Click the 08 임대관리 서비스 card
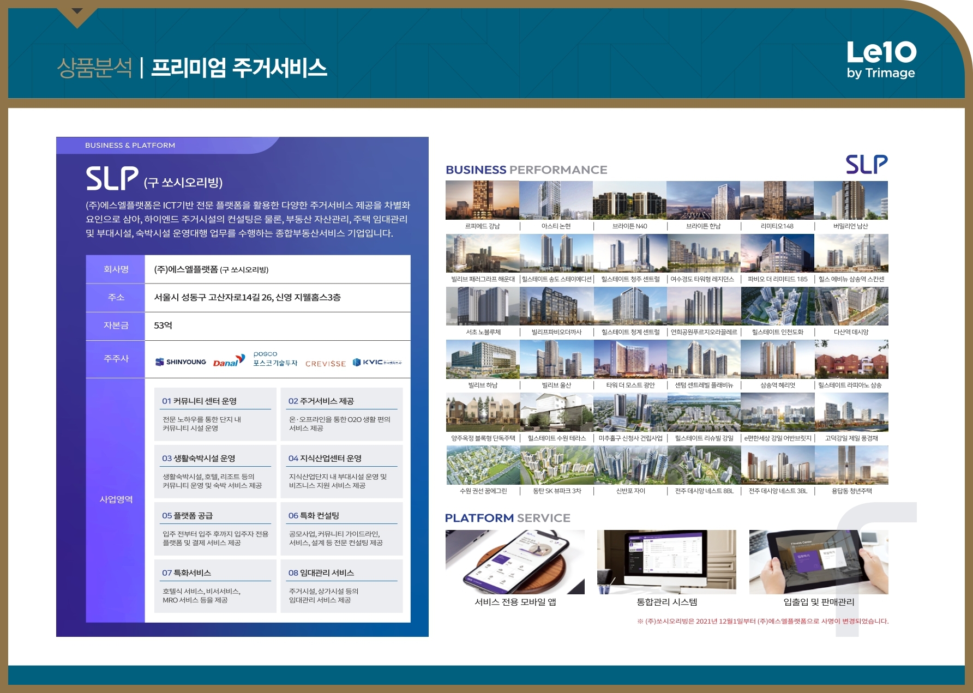 (341, 586)
